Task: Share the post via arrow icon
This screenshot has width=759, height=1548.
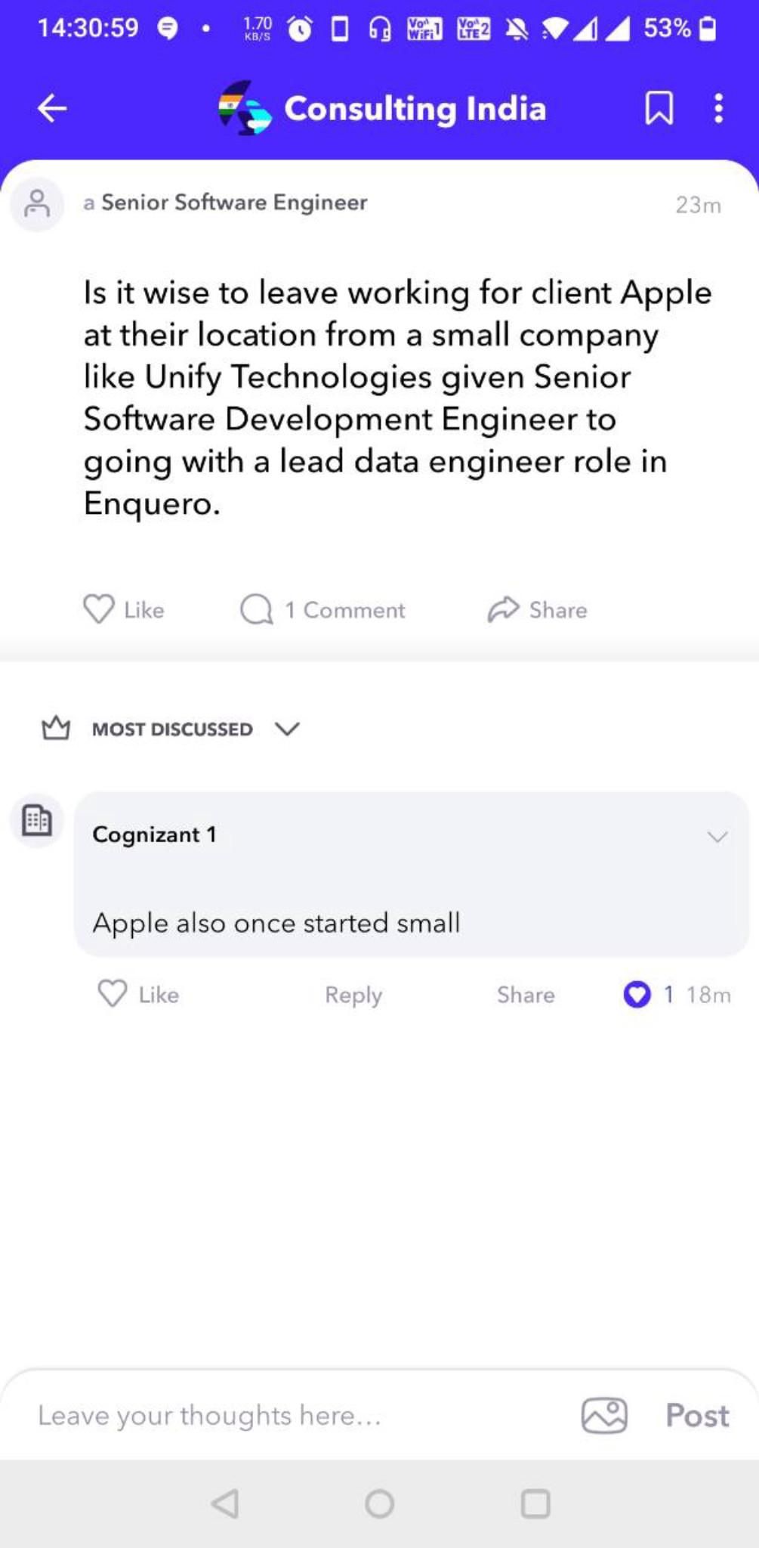Action: [x=537, y=609]
